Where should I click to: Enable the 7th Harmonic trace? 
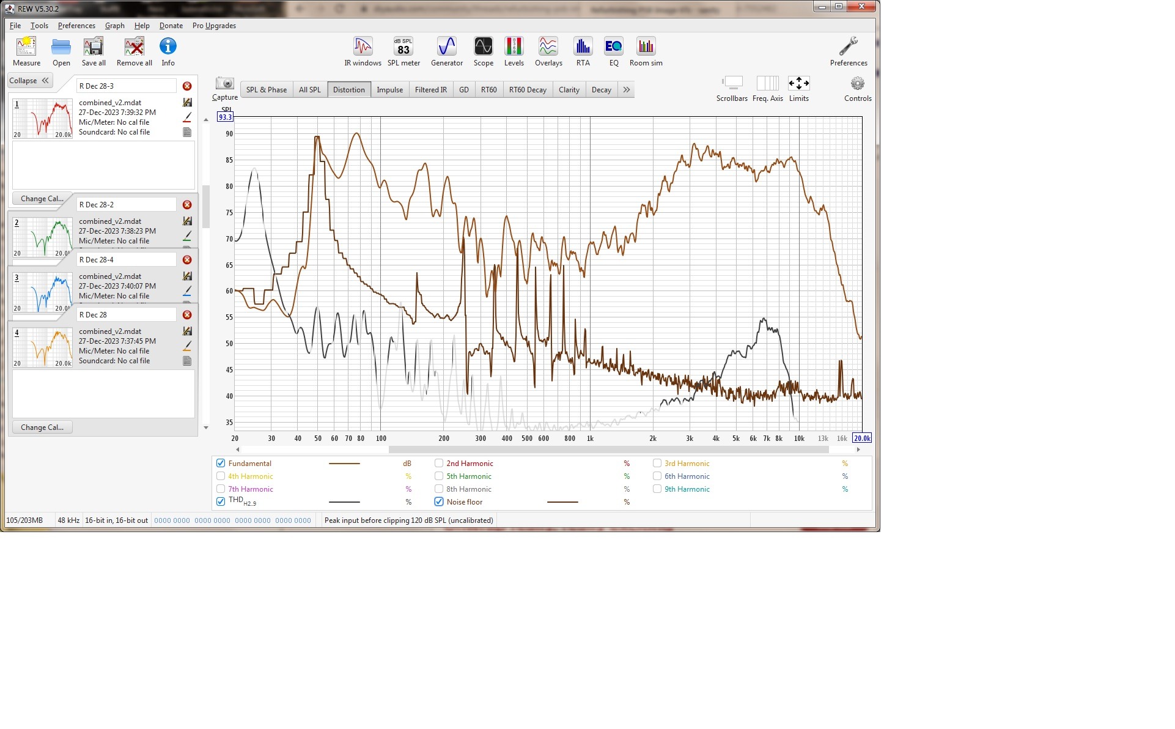221,489
